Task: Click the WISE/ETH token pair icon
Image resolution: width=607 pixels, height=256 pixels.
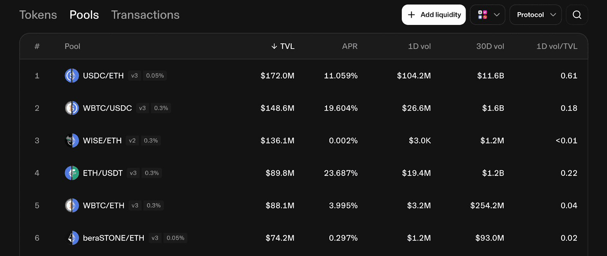Action: tap(72, 140)
